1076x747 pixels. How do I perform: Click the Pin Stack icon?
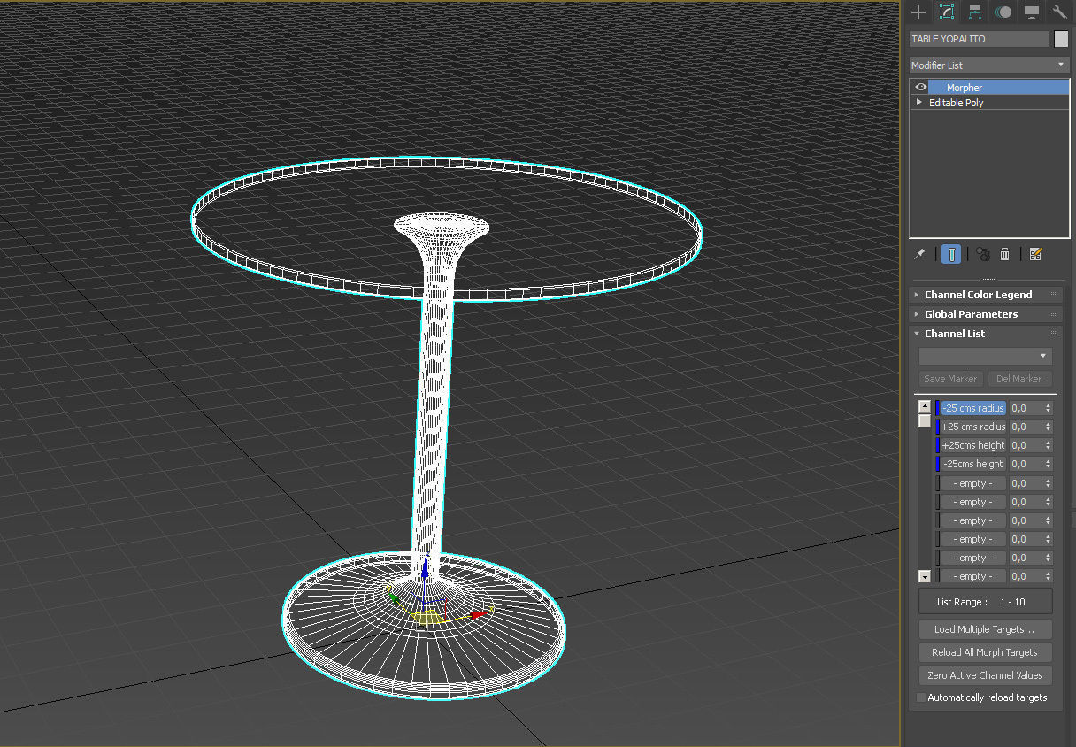919,254
